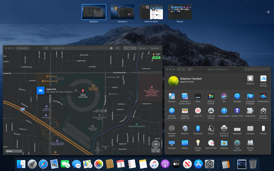Switch to Desktop 2 space
This screenshot has width=274, height=171.
click(x=123, y=12)
